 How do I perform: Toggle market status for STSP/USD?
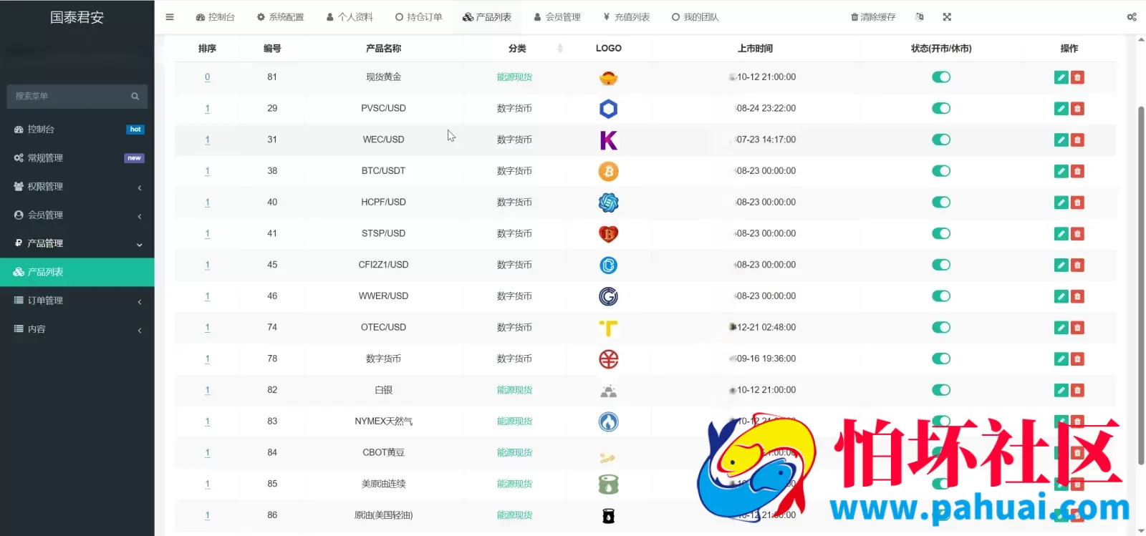(941, 233)
